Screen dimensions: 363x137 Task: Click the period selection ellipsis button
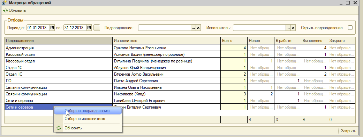[97, 28]
